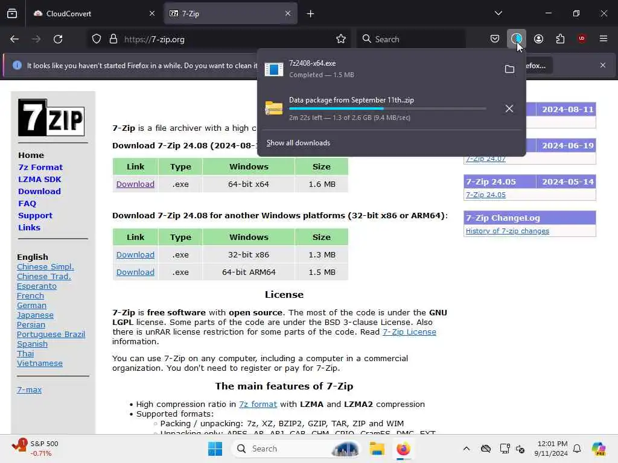Image resolution: width=618 pixels, height=463 pixels.
Task: Click the 7-Zip logo image
Action: point(51,118)
